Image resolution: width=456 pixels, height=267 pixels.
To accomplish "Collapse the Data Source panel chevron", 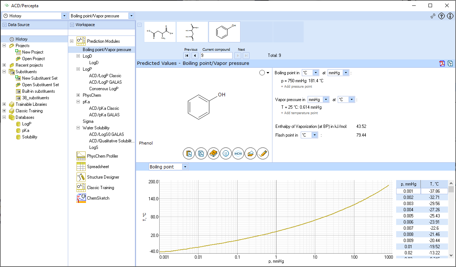I will pyautogui.click(x=4, y=25).
